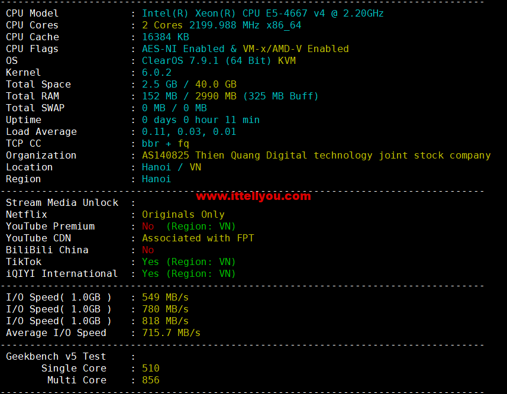Click the YouTube Premium No result
The image size is (507, 394).
pos(148,226)
